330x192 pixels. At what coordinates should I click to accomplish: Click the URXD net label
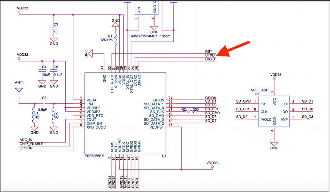click(210, 59)
